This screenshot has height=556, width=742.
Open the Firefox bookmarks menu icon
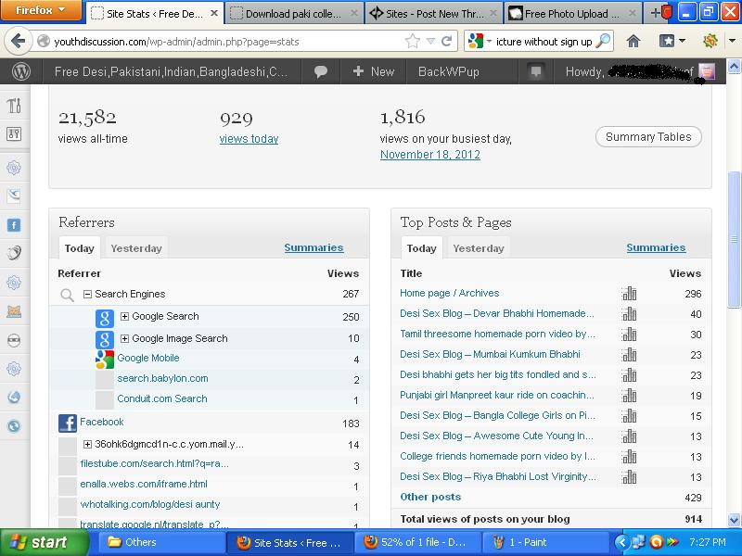pos(672,42)
